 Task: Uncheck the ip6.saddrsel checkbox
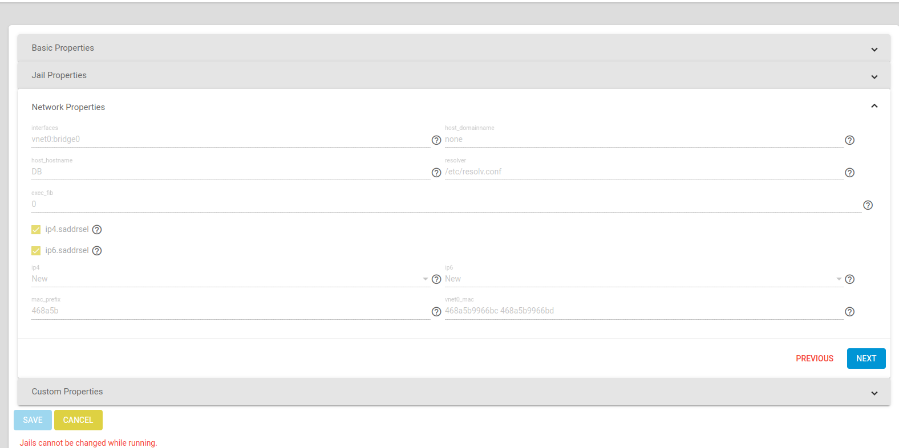pyautogui.click(x=36, y=251)
